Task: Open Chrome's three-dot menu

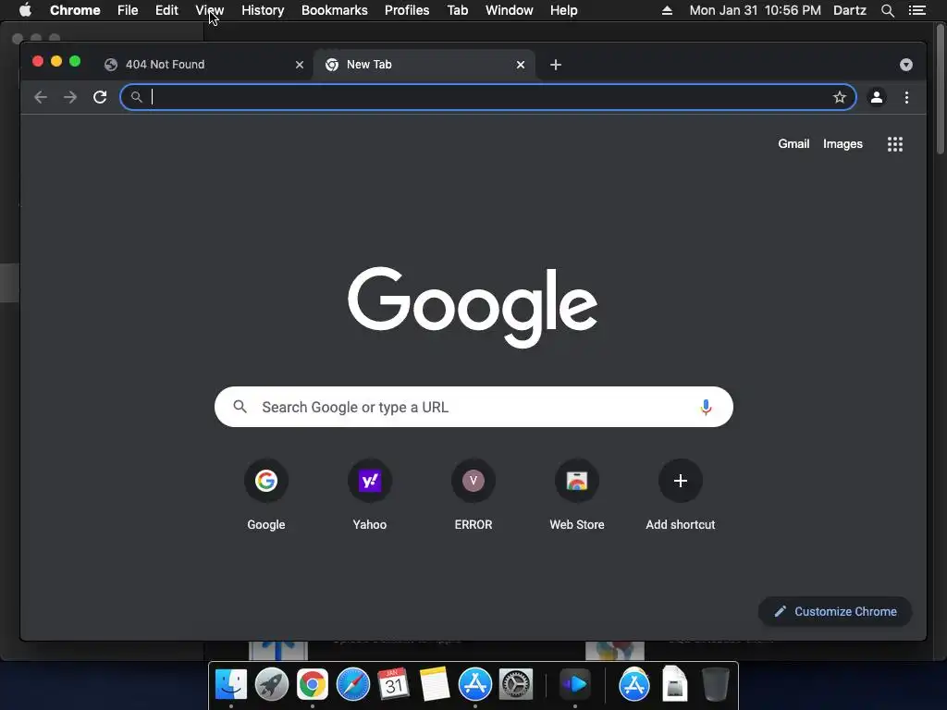Action: pos(906,97)
